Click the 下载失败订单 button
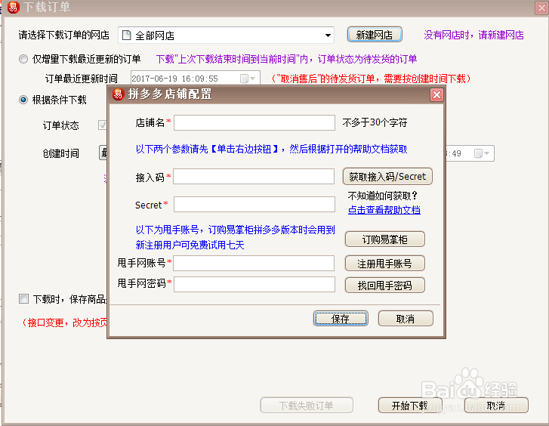The height and width of the screenshot is (426, 549). 307,406
